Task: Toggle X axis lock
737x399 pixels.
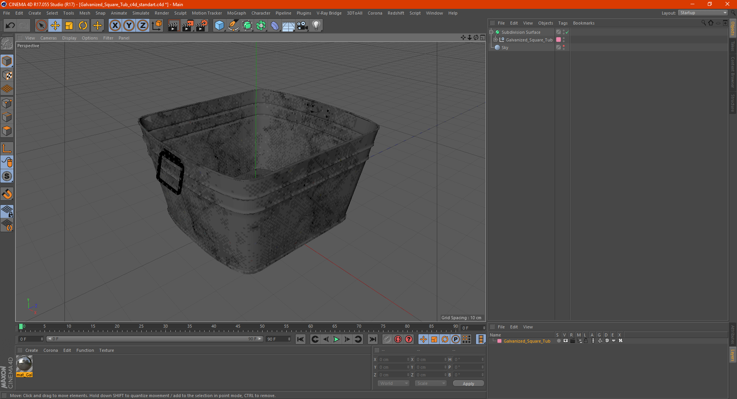Action: coord(115,26)
